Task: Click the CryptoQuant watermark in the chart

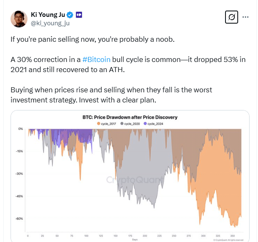Action: pos(133,180)
